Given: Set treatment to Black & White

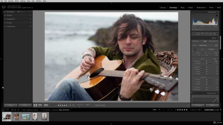Looking at the screenshot, I should point(214,41).
